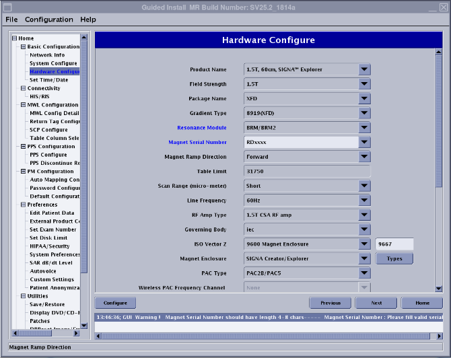Click the Configure button

point(115,303)
